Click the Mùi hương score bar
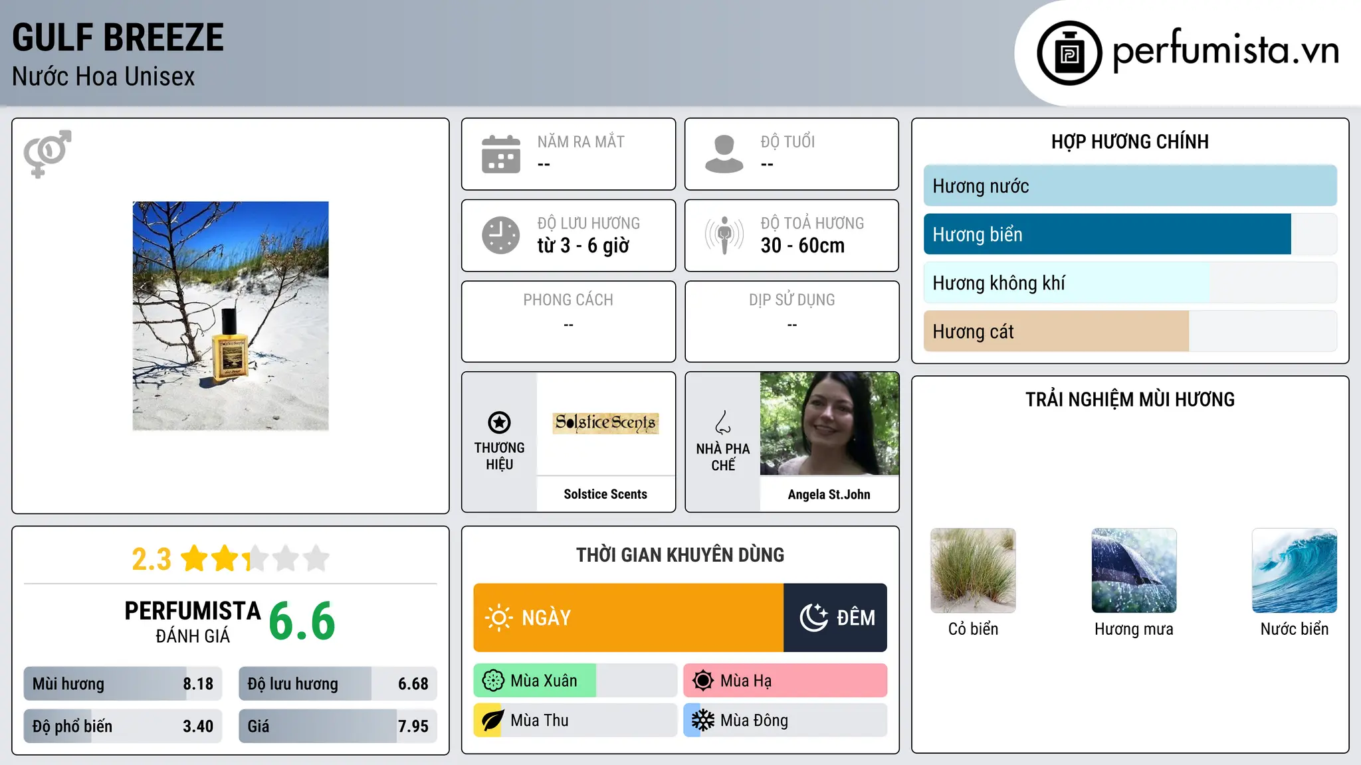Viewport: 1361px width, 765px height. click(x=123, y=684)
